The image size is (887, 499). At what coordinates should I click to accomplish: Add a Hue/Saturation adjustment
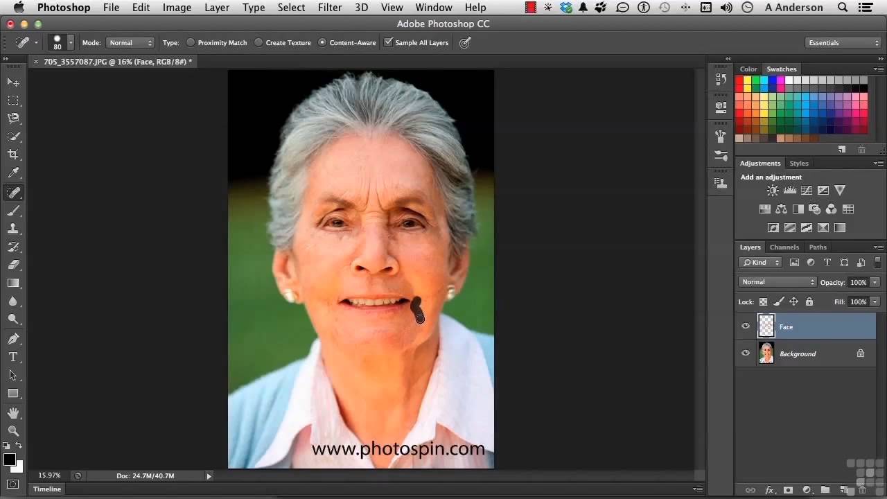(765, 209)
